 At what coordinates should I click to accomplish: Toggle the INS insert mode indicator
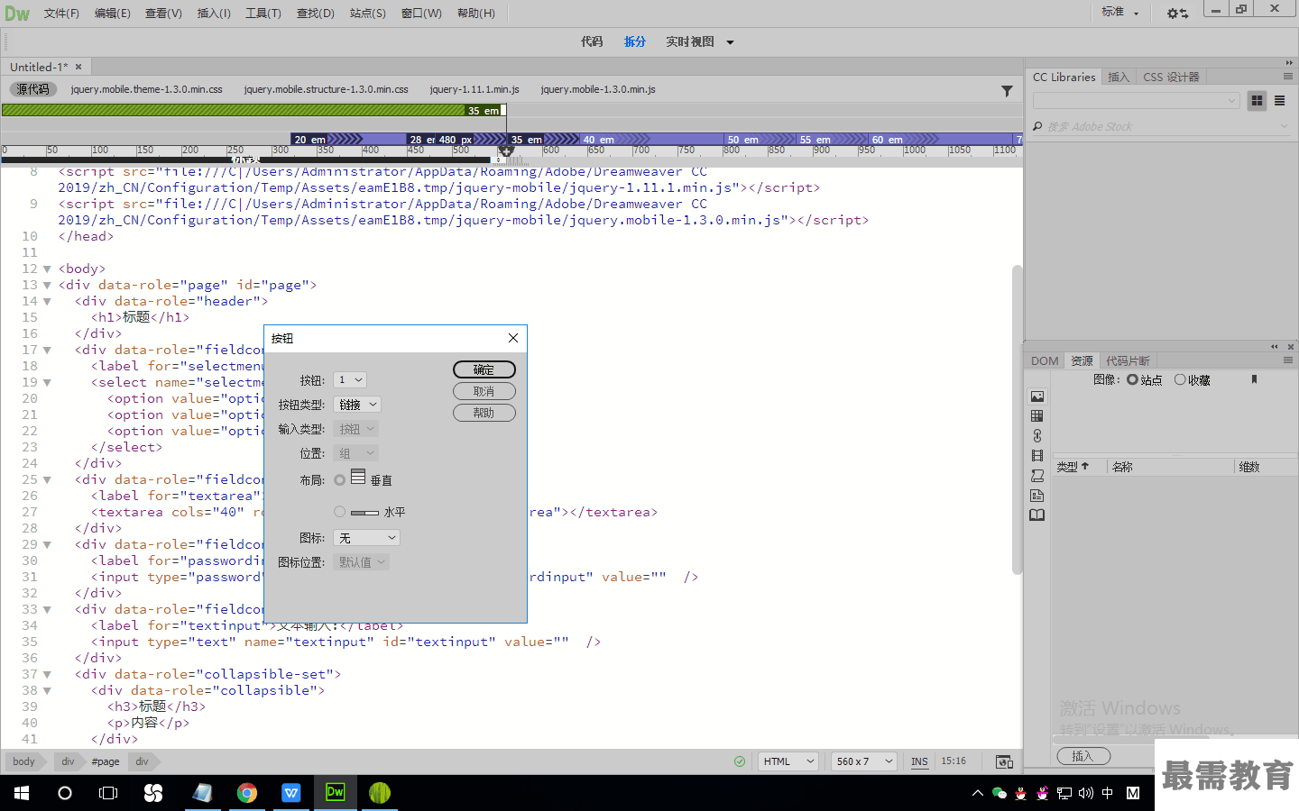click(x=919, y=761)
